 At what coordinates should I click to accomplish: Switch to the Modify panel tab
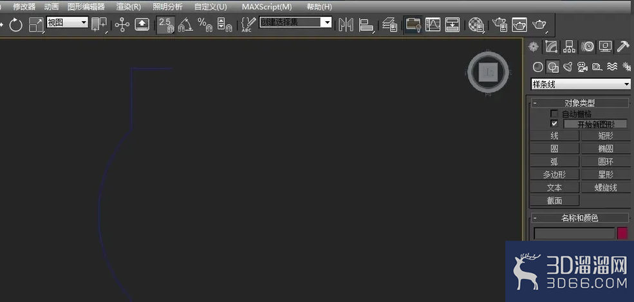[551, 47]
